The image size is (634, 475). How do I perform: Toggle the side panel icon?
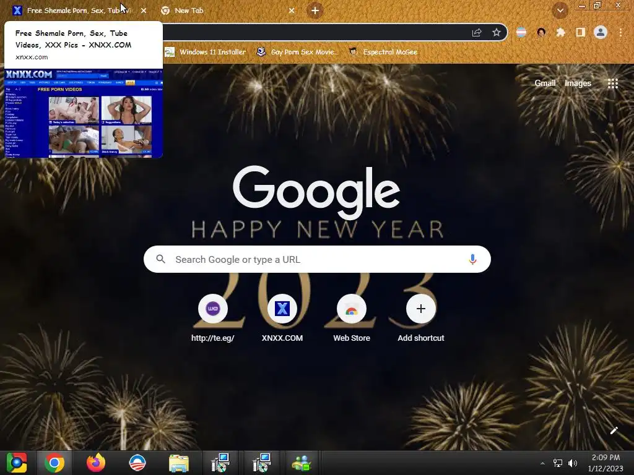tap(580, 32)
